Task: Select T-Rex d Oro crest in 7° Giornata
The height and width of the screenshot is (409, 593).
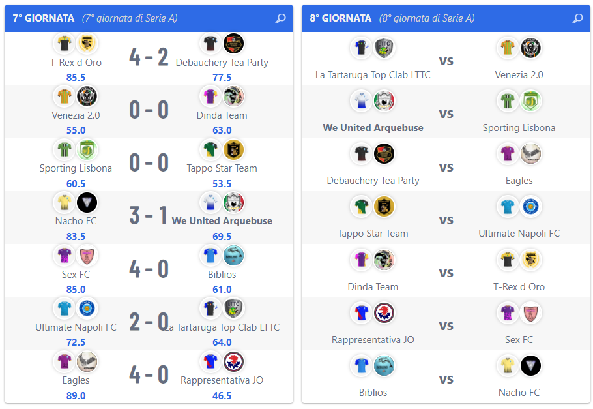Action: point(87,43)
